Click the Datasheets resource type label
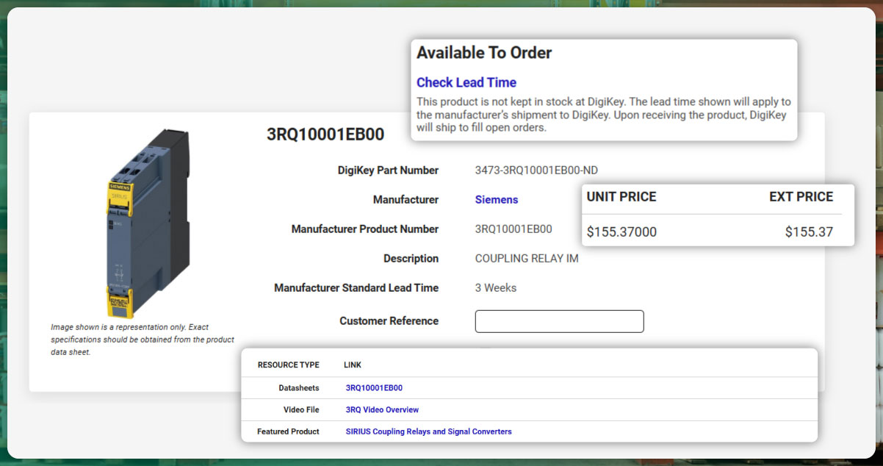Viewport: 883px width, 466px height. (x=299, y=388)
